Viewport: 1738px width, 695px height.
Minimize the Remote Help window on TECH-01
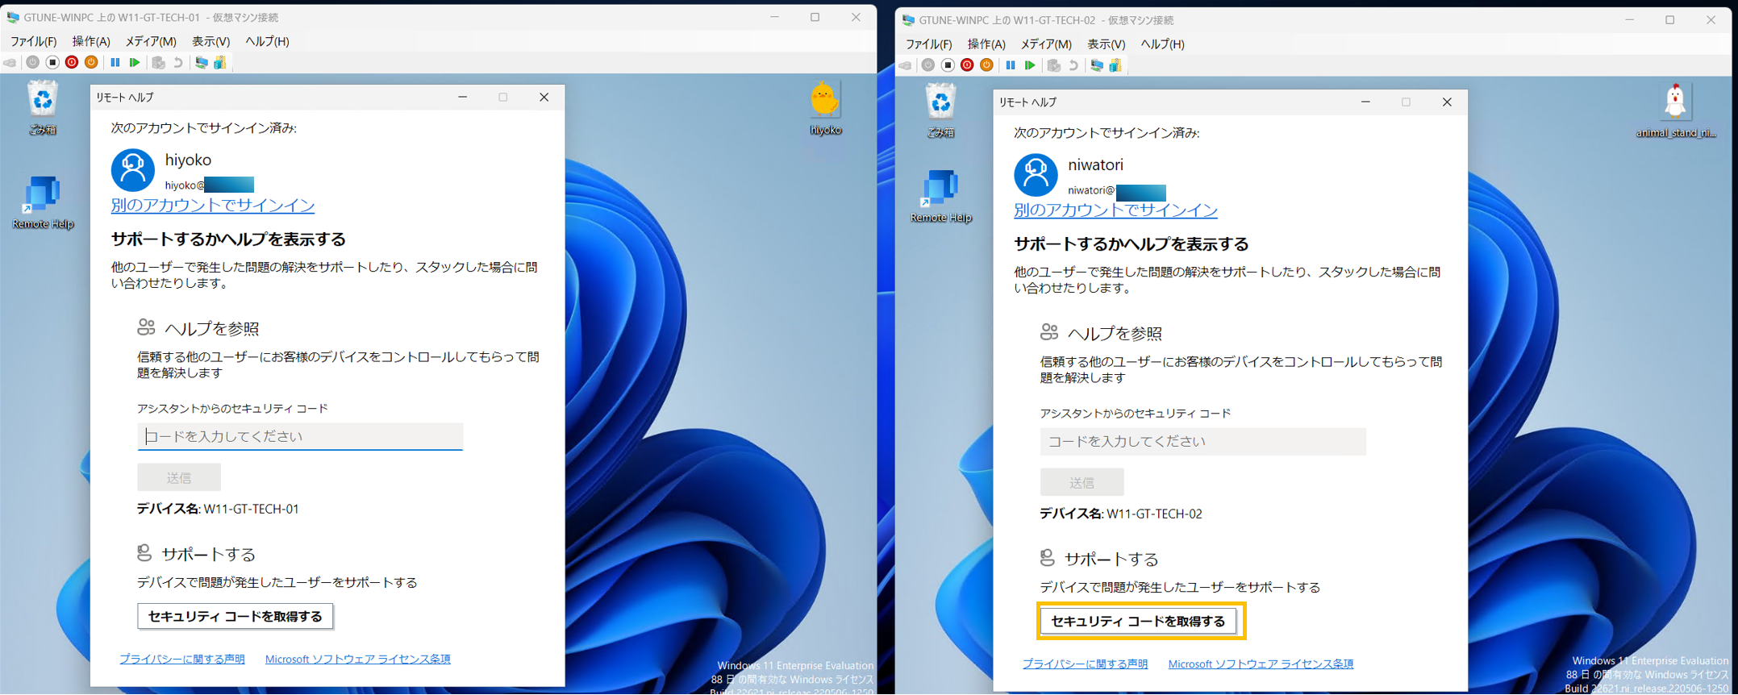coord(463,97)
